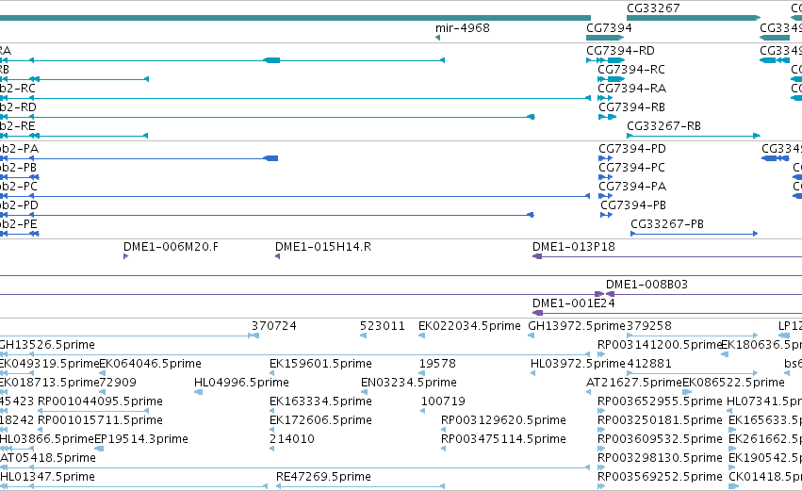Click the 72909 feature label

point(118,383)
